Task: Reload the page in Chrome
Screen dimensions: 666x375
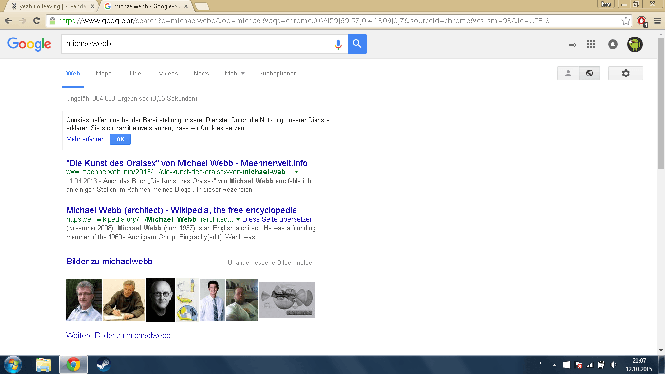Action: click(x=37, y=21)
